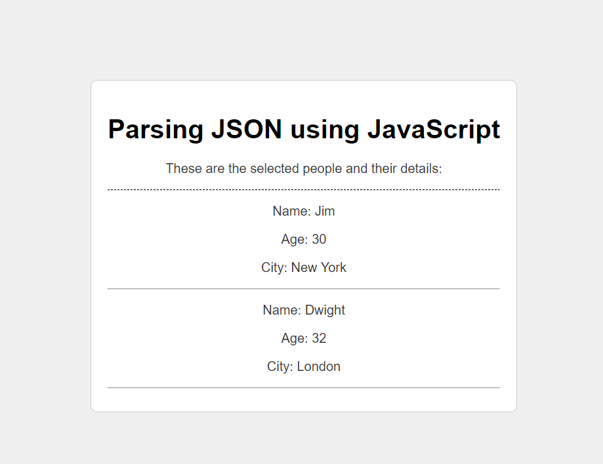
Task: Select the "Name: Jim" line
Action: (x=304, y=211)
